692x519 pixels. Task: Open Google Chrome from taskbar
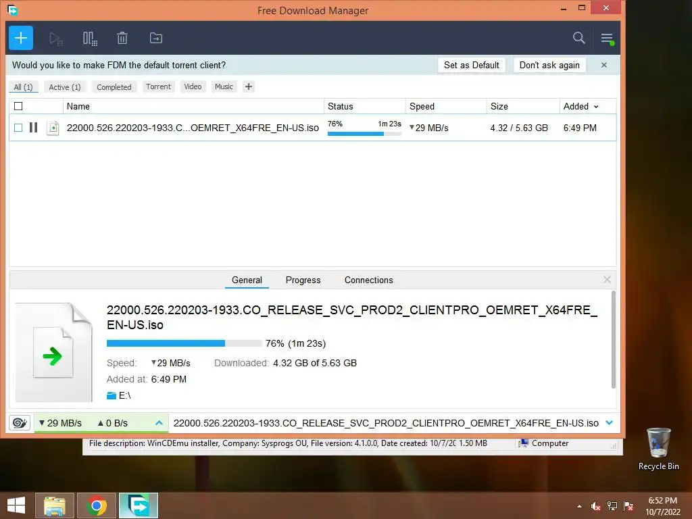[x=97, y=505]
